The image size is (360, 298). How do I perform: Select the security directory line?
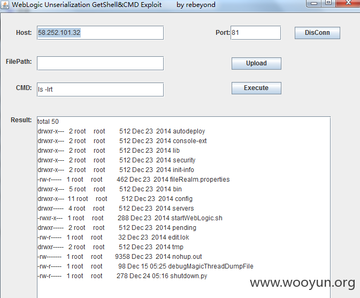pyautogui.click(x=117, y=160)
